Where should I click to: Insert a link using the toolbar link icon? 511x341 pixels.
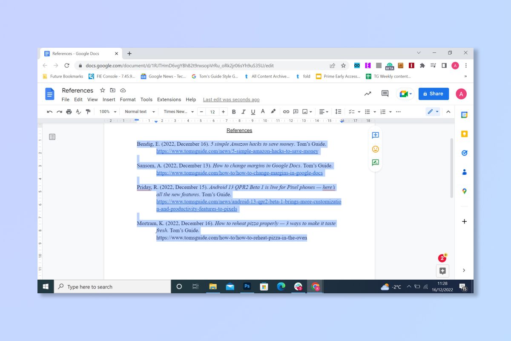point(286,112)
